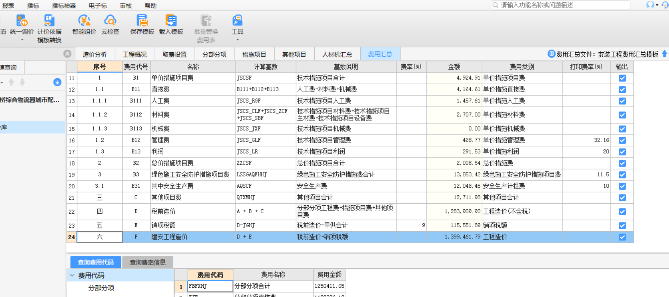Click the 1,399,461.79 amount cell
Image resolution: width=669 pixels, height=297 pixels.
(x=454, y=237)
